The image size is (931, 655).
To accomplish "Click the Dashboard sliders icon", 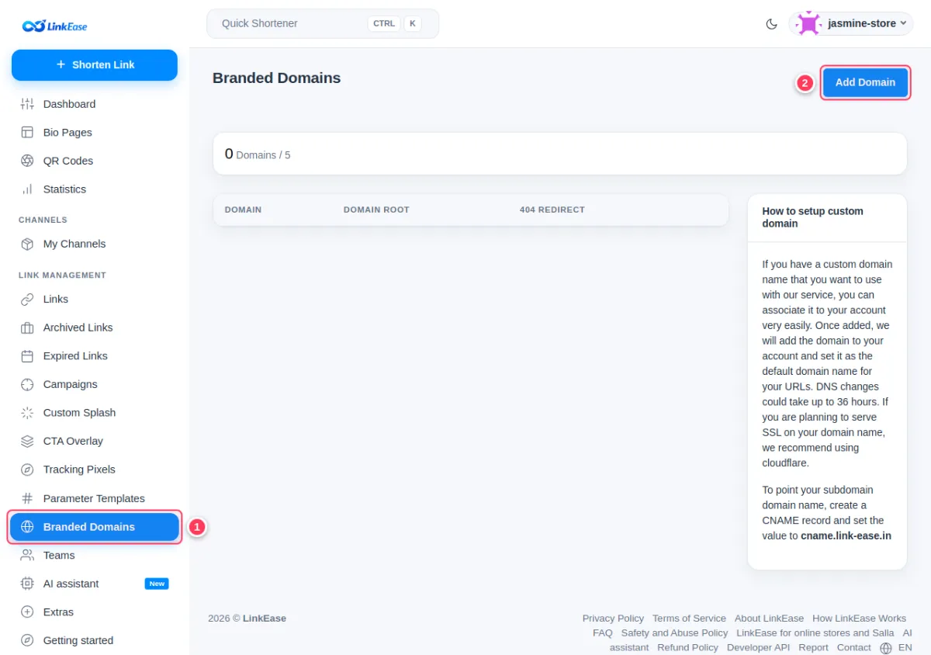I will [x=27, y=104].
